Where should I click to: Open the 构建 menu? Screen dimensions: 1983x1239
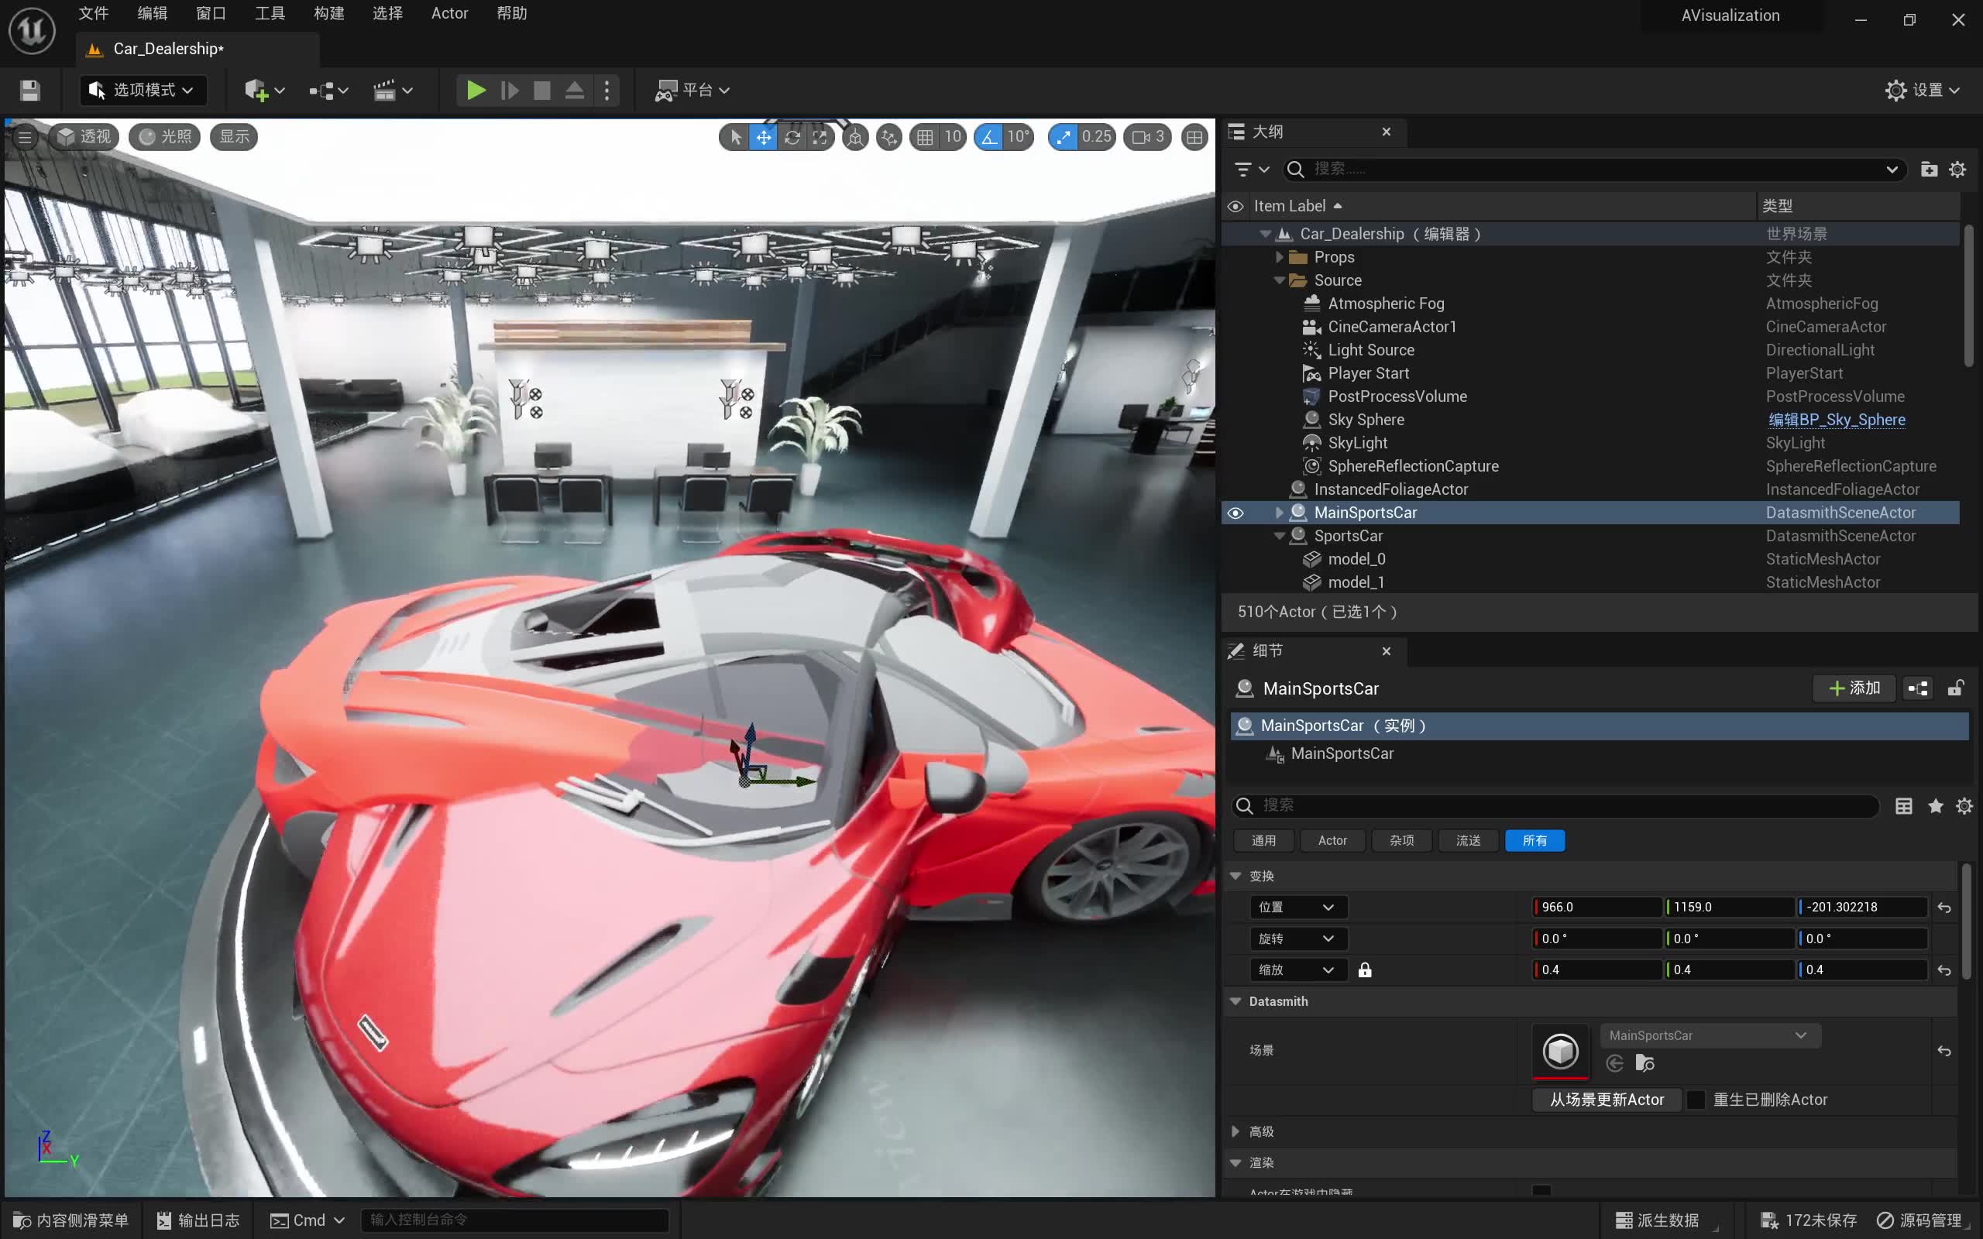tap(328, 13)
